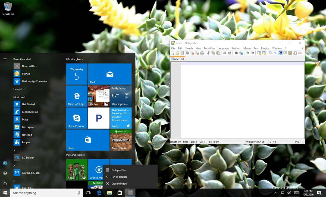Click the Zoom In magnifier icon
Screen dimensions: 326x197
coord(247,53)
